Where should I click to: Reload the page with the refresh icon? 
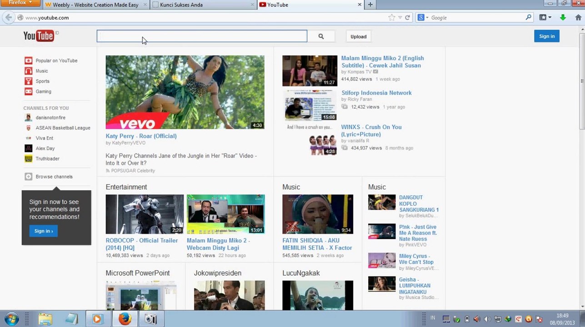point(407,18)
